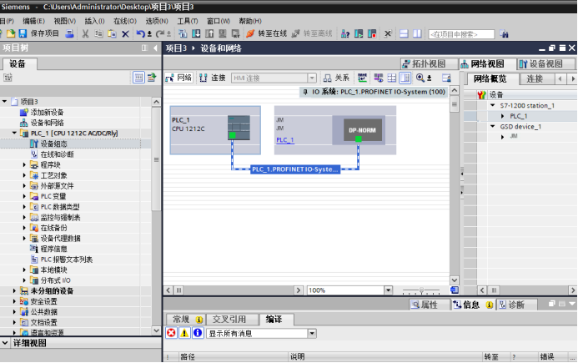Expand the PLC 变量 tree node

click(25, 196)
